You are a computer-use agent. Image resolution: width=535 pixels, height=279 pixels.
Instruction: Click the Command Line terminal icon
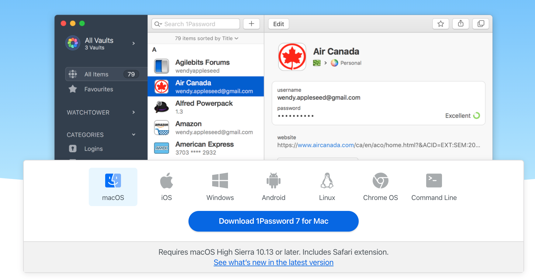pyautogui.click(x=434, y=181)
